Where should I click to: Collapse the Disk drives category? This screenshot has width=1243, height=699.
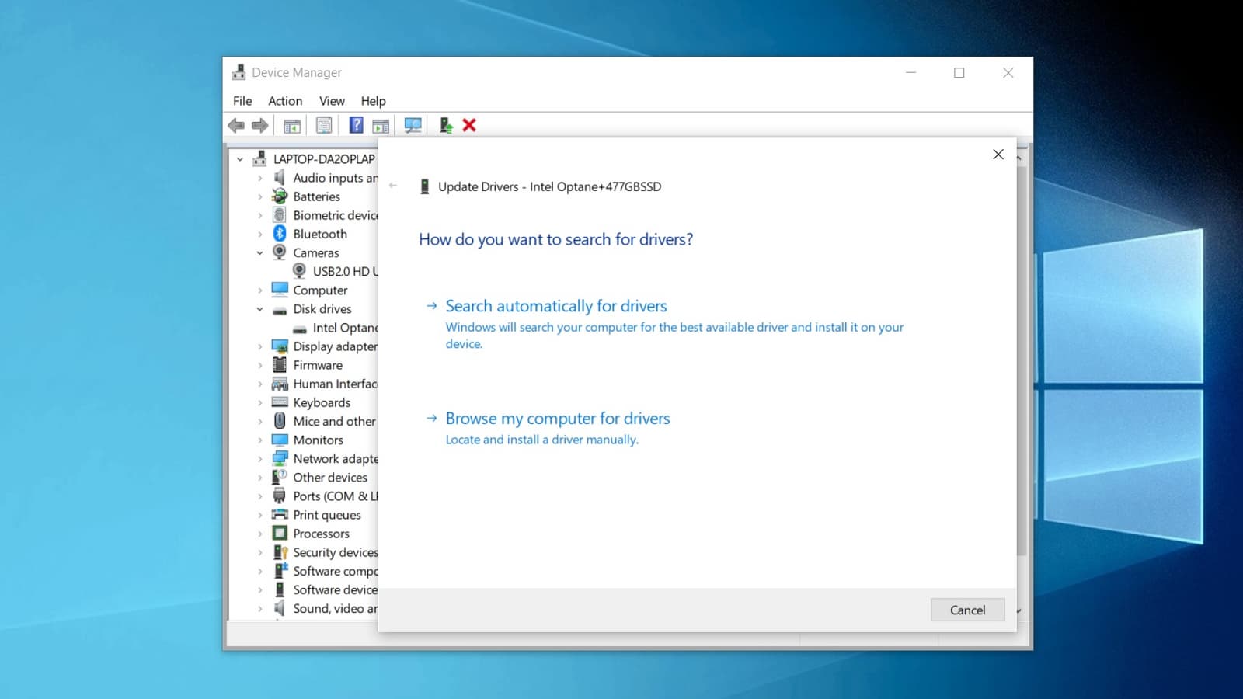260,309
